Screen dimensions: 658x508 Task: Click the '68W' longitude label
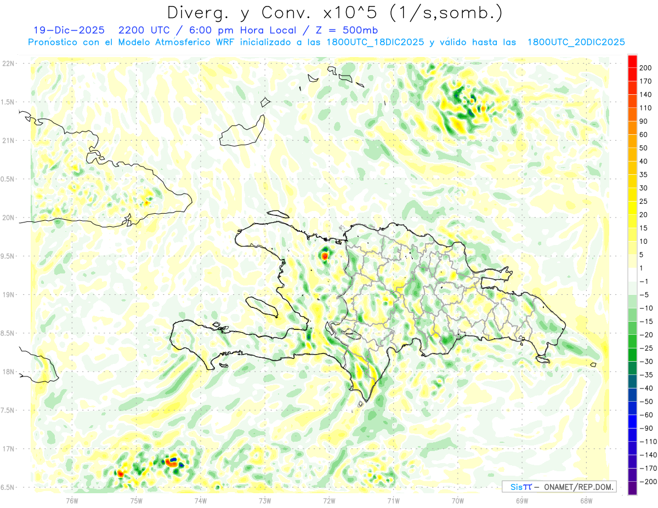(586, 500)
